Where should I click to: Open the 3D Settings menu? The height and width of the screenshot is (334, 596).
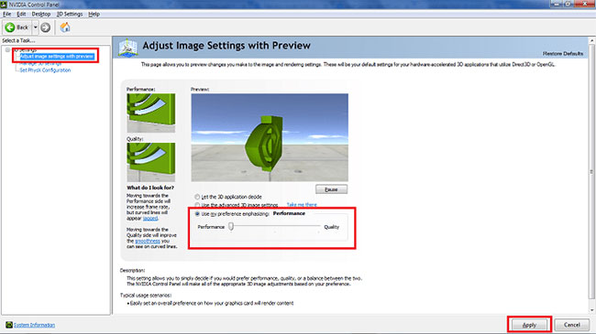coord(70,14)
